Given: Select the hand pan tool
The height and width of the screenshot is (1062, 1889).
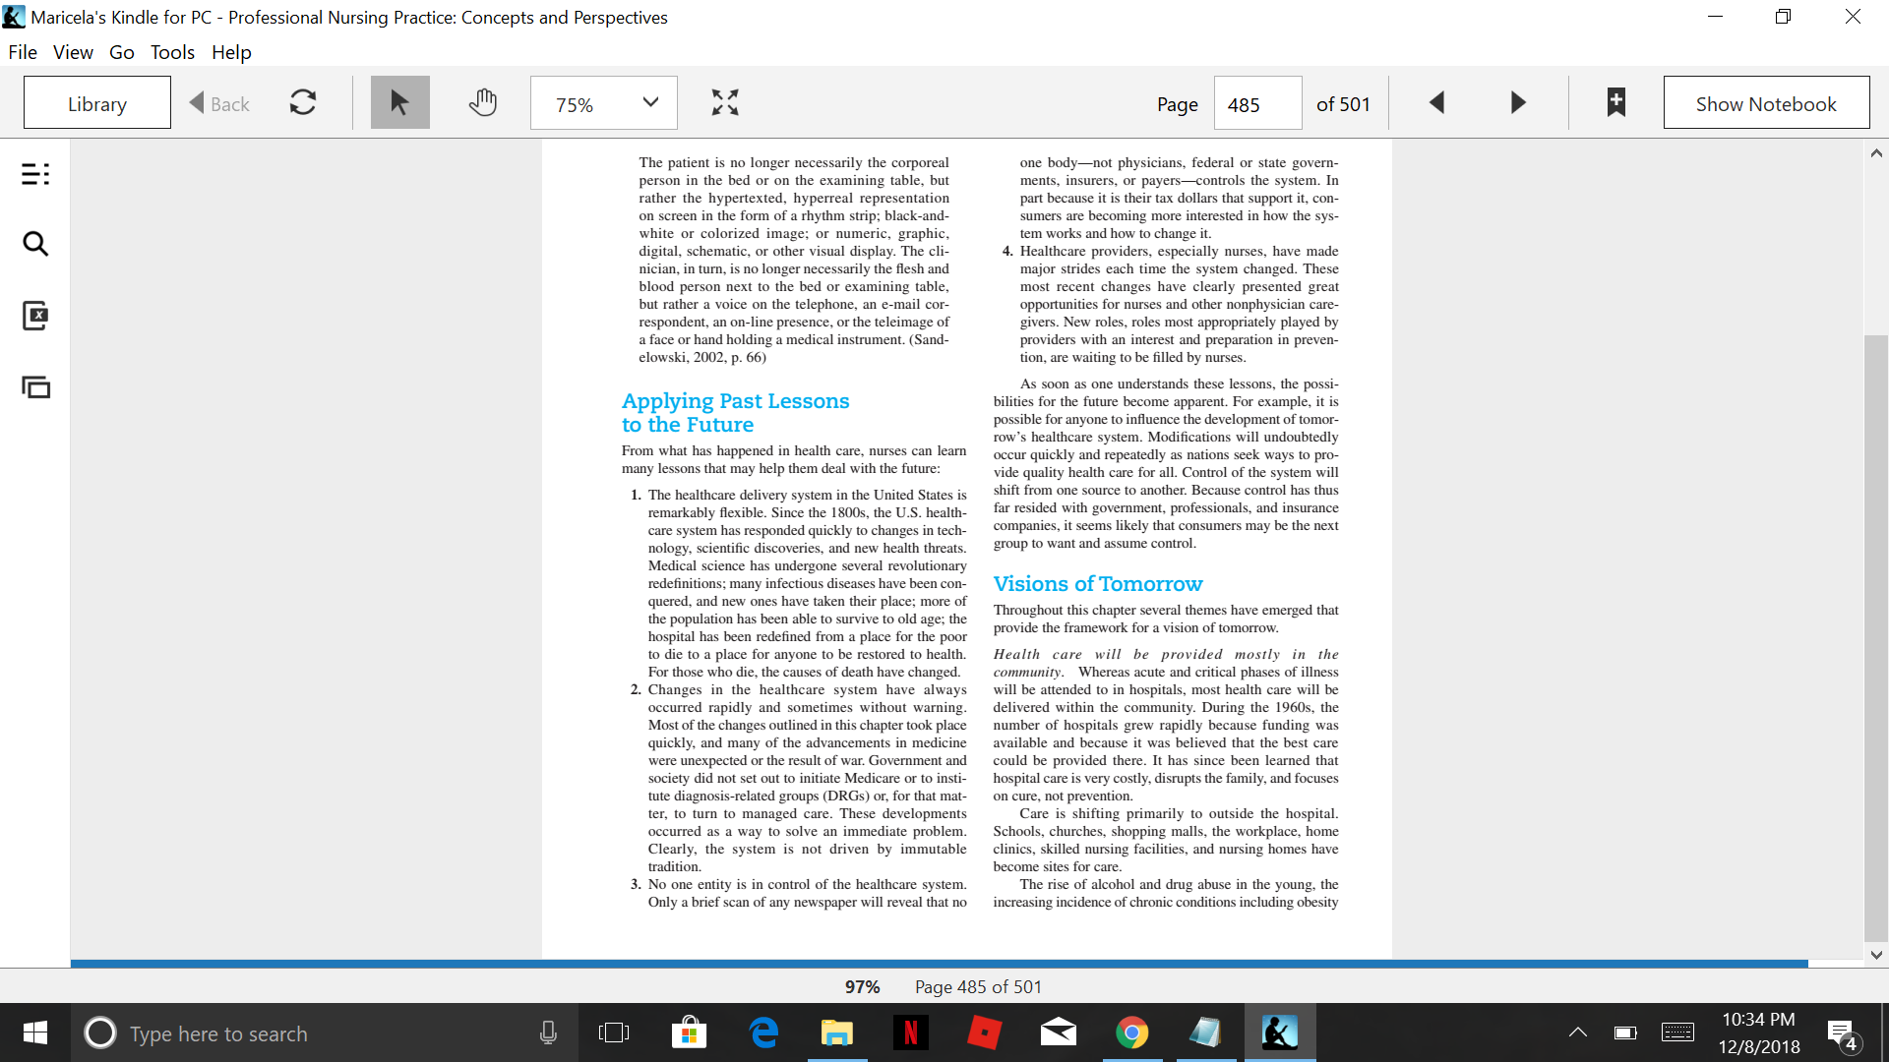Looking at the screenshot, I should (483, 102).
